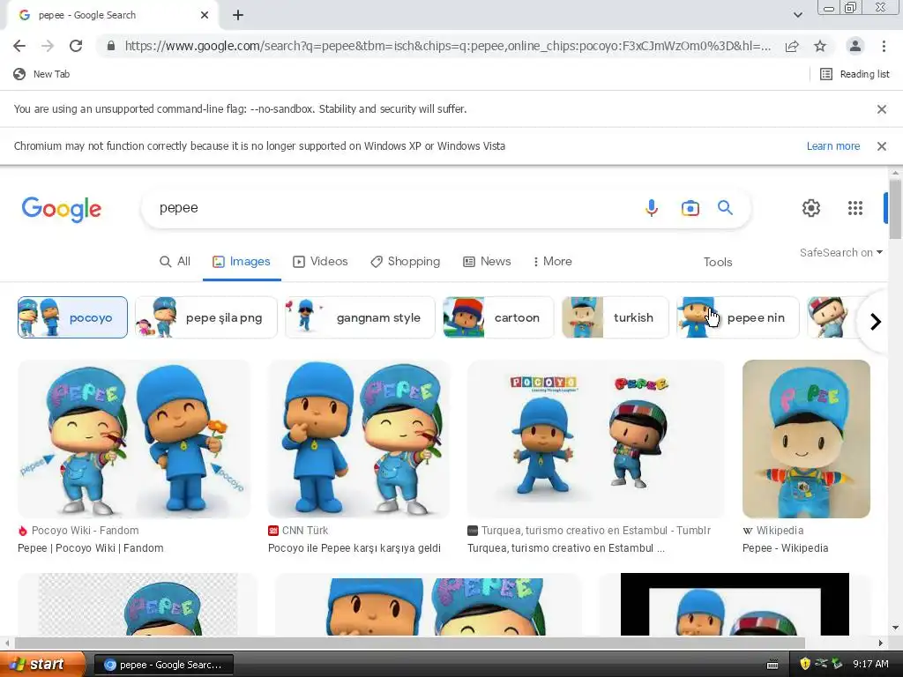Switch to the Videos tab
This screenshot has width=903, height=677.
[x=320, y=261]
